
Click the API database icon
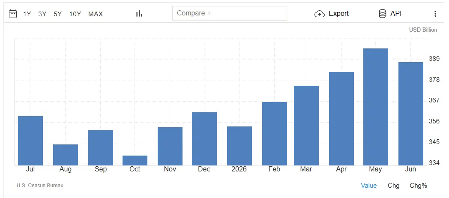[383, 13]
